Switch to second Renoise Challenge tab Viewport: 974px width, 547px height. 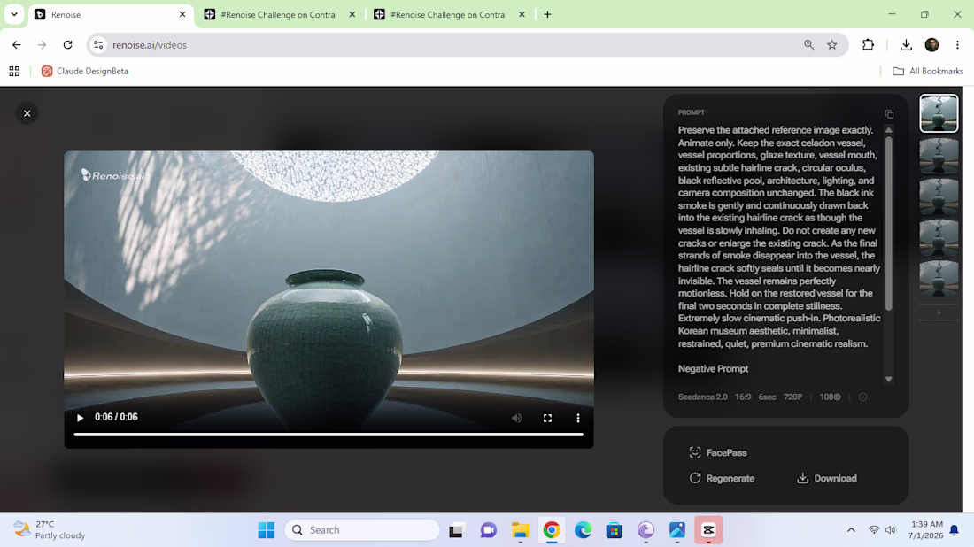[x=447, y=14]
